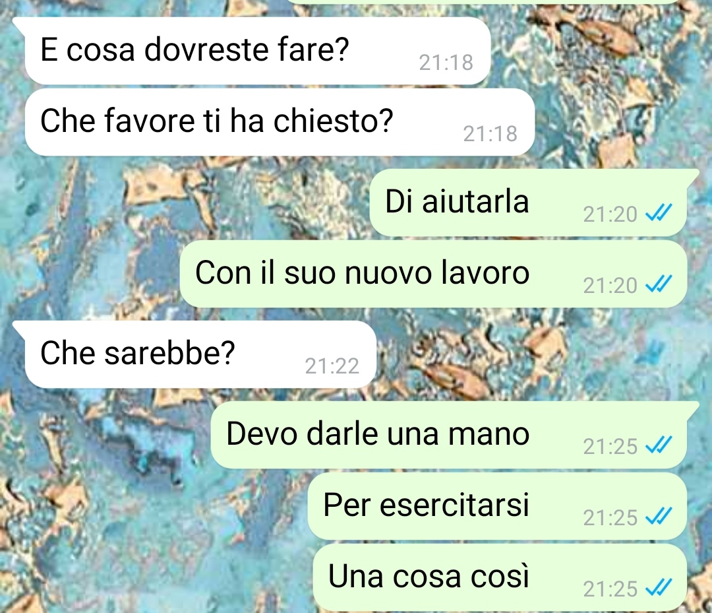The height and width of the screenshot is (613, 712).
Task: Tap the 21:18 timestamp on "E cosa dovreste fare?"
Action: (x=446, y=63)
